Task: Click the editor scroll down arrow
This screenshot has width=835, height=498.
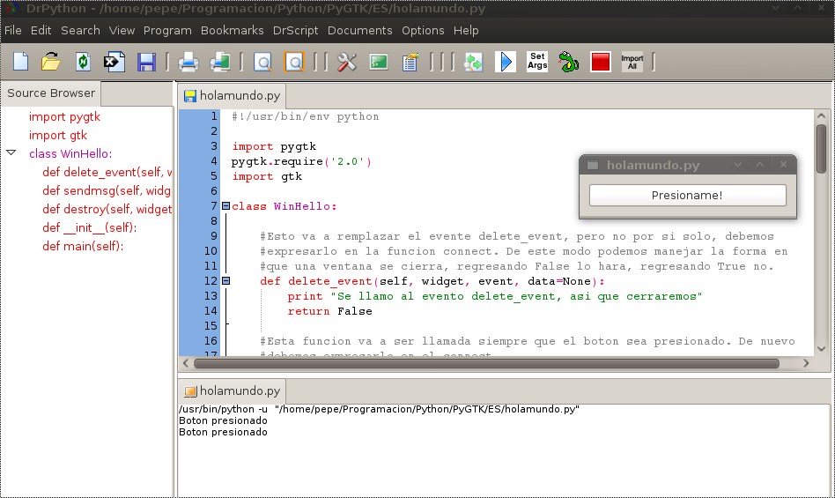Action: click(821, 349)
